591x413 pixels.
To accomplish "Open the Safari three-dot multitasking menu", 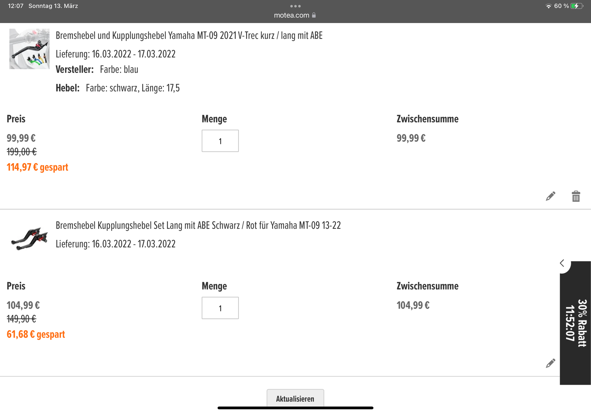I will (295, 6).
